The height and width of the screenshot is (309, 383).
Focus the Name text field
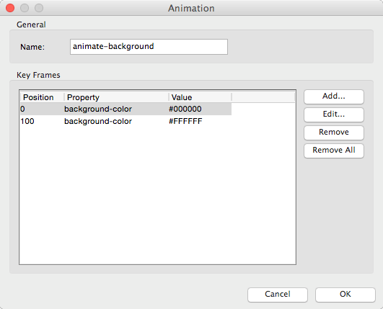click(x=149, y=47)
